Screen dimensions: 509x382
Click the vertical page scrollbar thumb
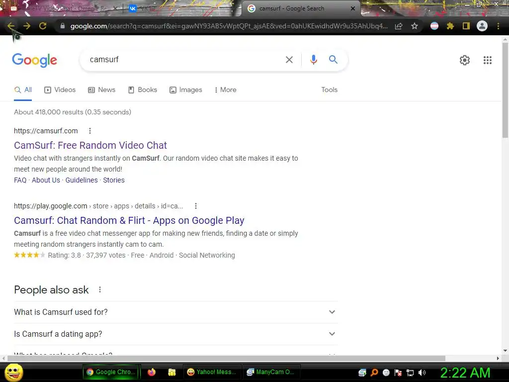pyautogui.click(x=505, y=90)
